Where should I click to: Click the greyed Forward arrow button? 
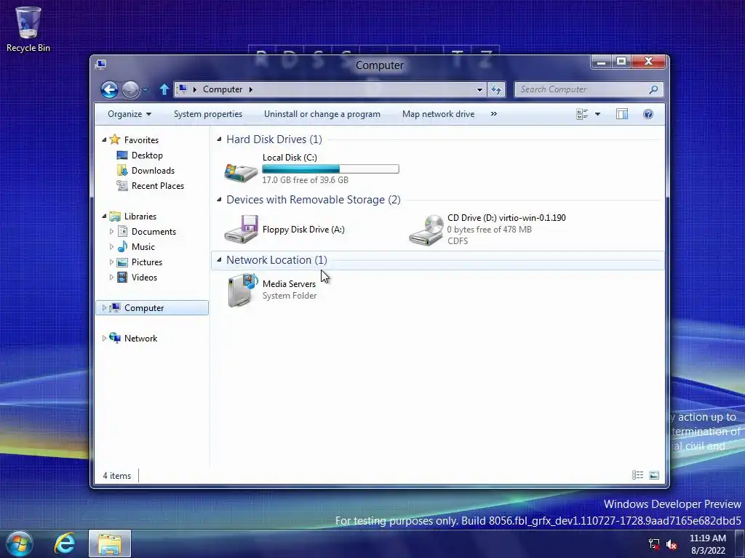(x=130, y=89)
